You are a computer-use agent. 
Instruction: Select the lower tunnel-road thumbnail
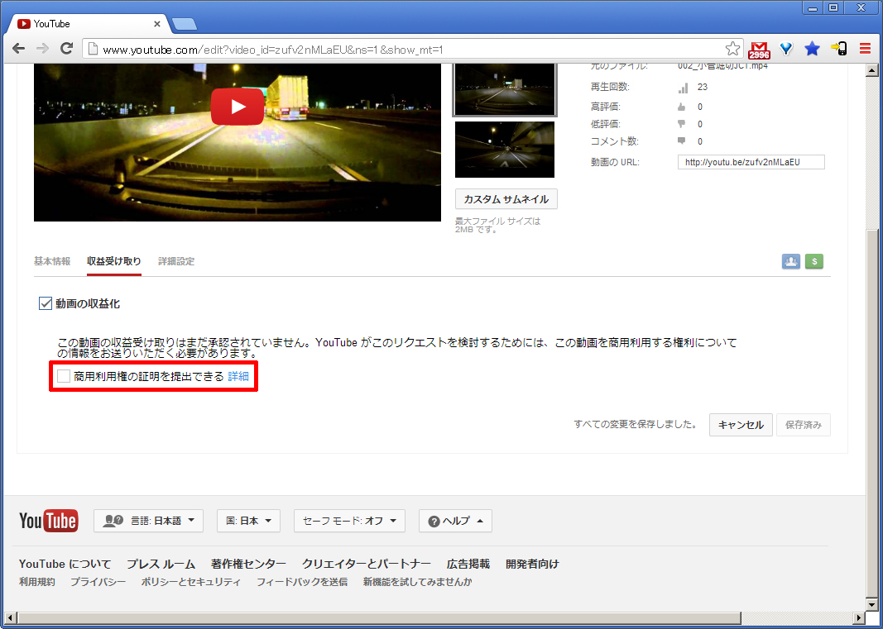coord(505,149)
